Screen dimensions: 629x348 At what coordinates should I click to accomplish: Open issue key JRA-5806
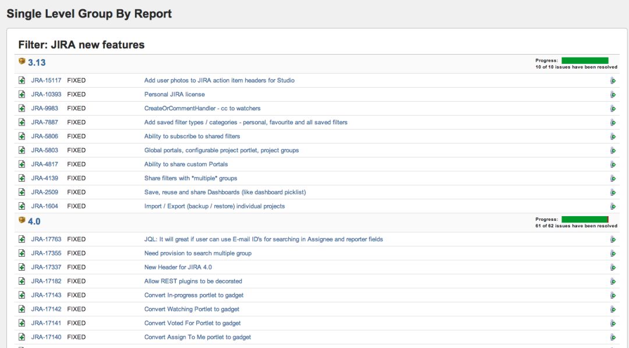44,137
